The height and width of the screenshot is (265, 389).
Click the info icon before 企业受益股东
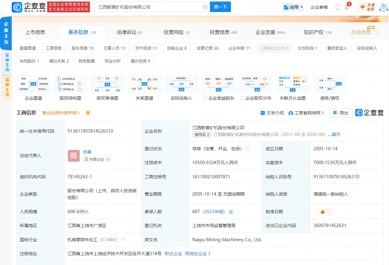[x=205, y=98]
